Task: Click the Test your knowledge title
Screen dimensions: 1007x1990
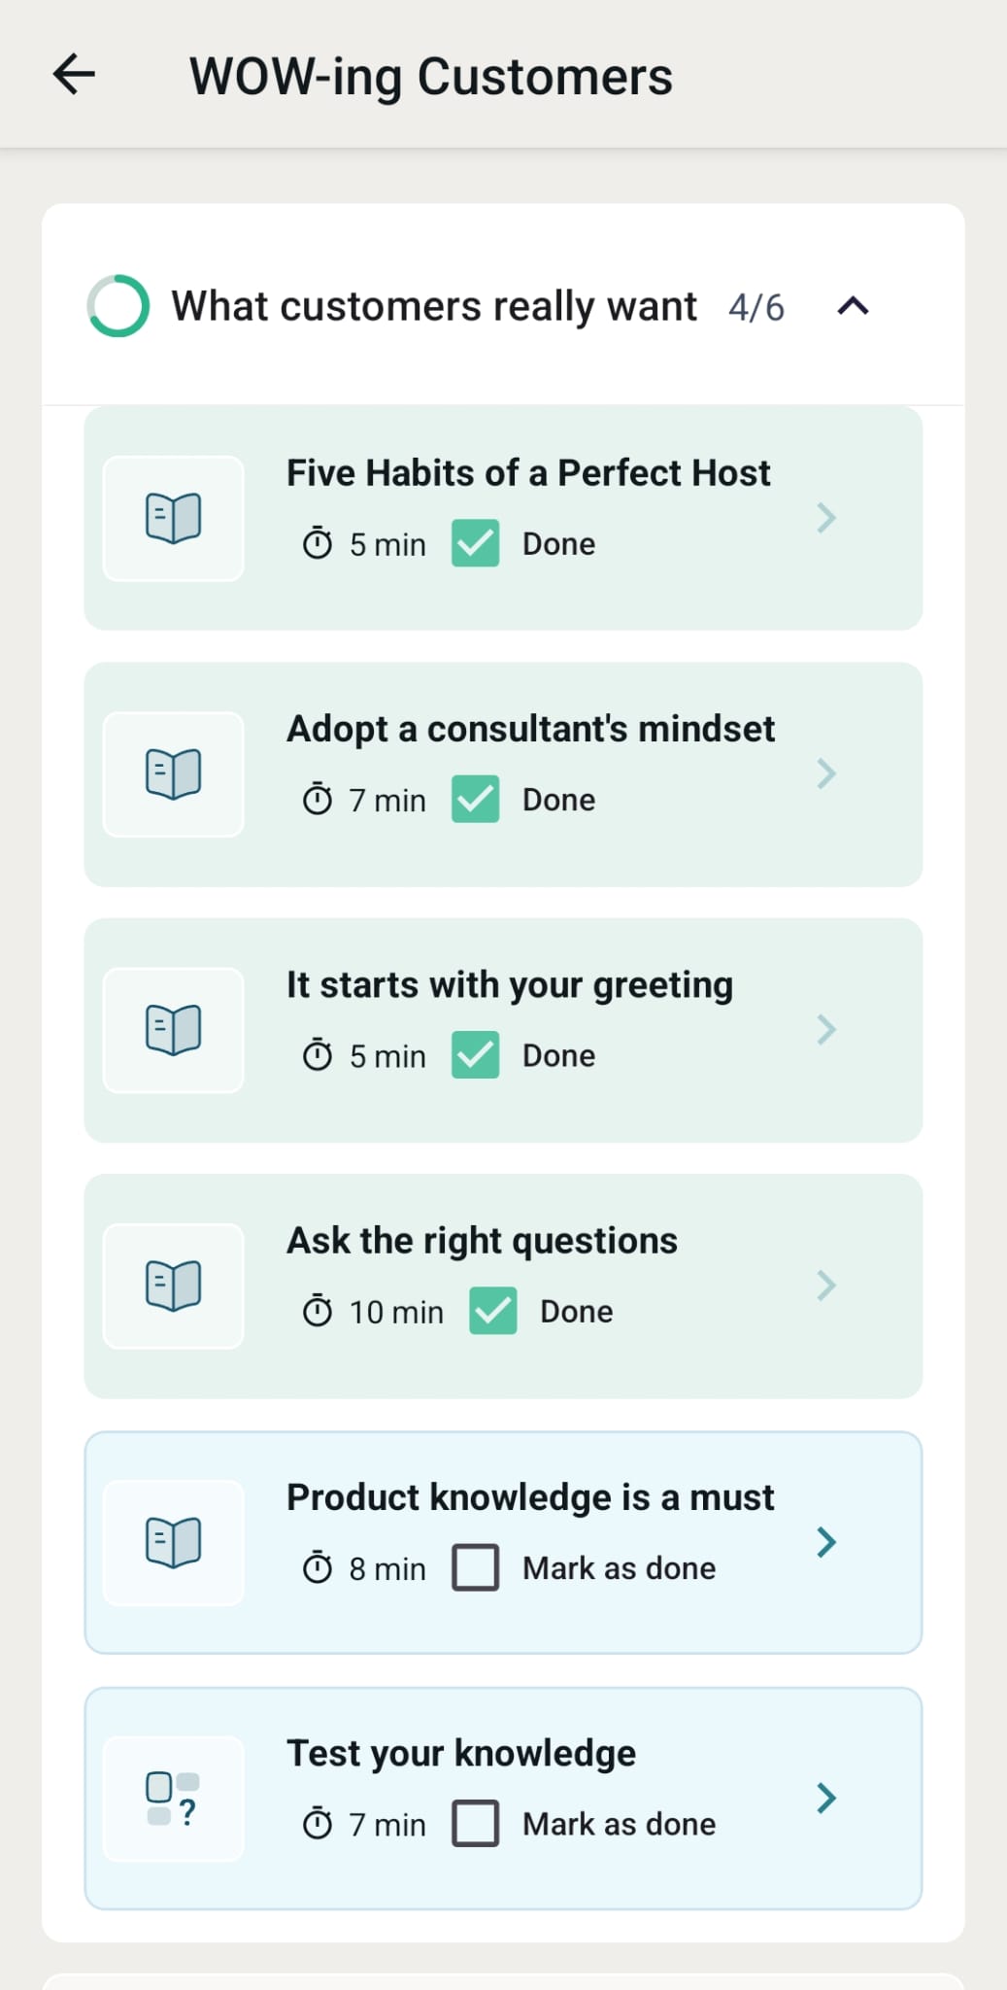Action: click(461, 1753)
